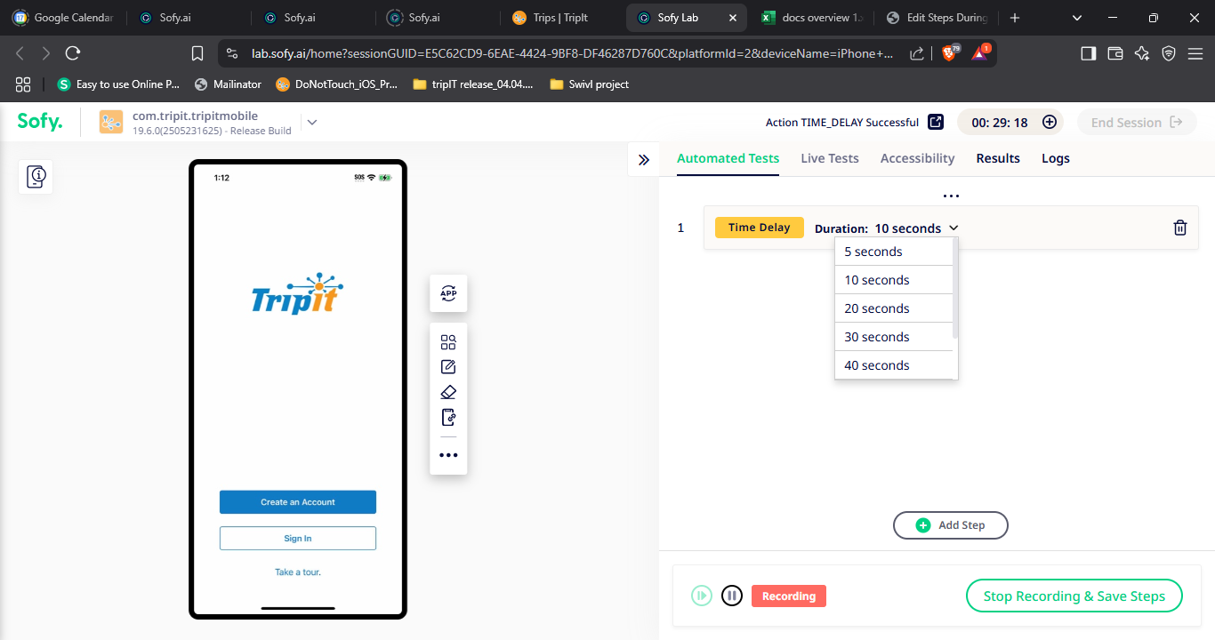This screenshot has width=1215, height=640.
Task: Tap Create an Account on the device
Action: pos(298,502)
